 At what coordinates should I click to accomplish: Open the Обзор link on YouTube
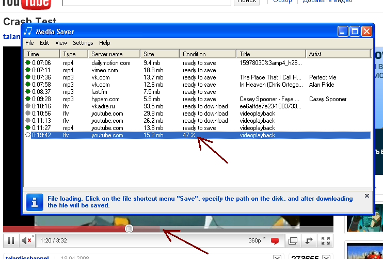(282, 2)
